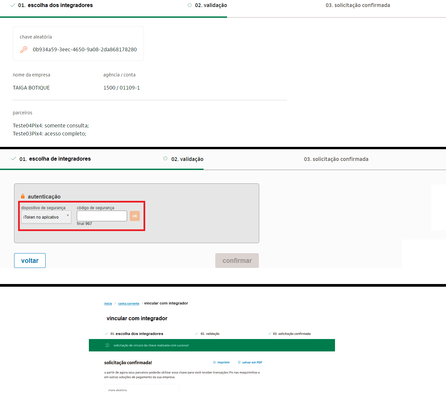446x394 pixels.
Task: Click the "vincular com integrador" breadcrumb item
Action: click(x=166, y=303)
